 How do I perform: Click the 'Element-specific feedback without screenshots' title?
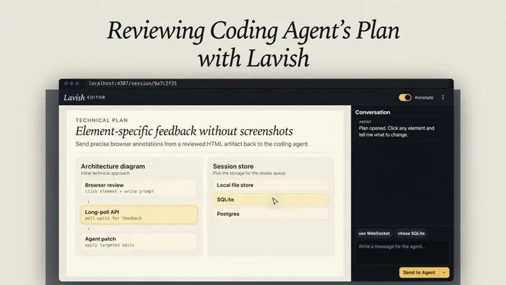[x=184, y=131]
